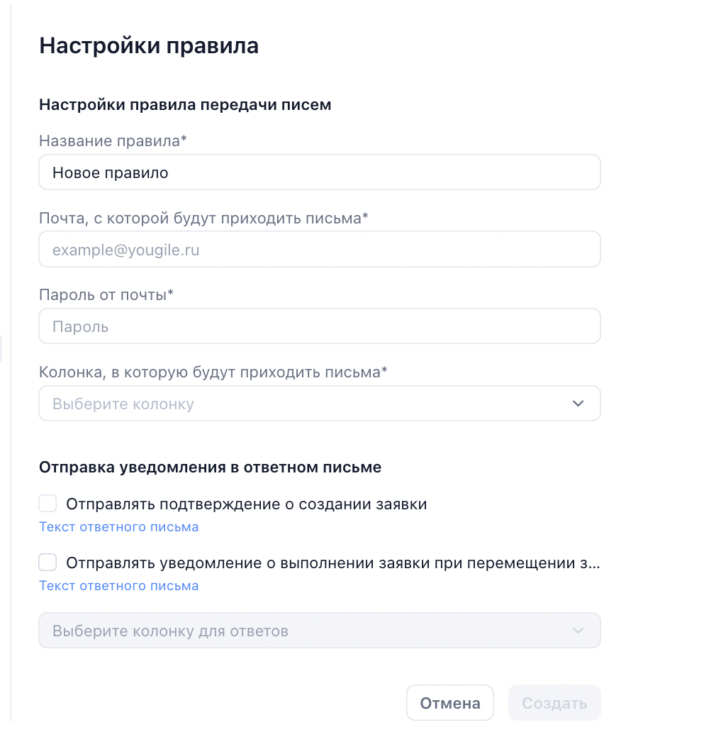Click the 'Отмена' button
The width and height of the screenshot is (716, 742).
[449, 703]
